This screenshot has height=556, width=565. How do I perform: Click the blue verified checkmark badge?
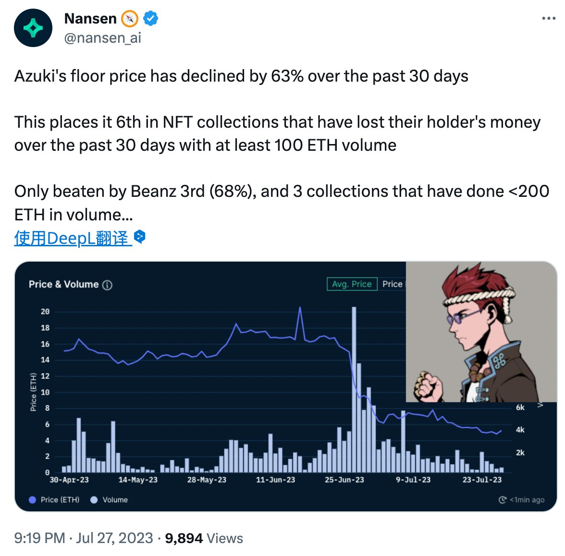point(151,19)
